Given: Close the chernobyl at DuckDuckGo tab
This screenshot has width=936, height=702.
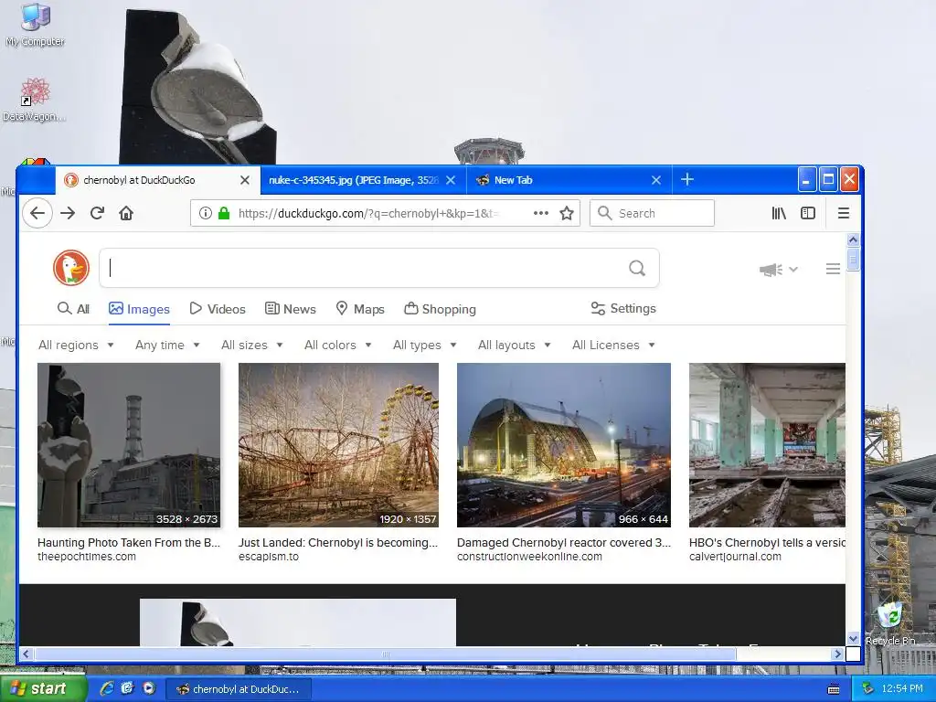Looking at the screenshot, I should [x=245, y=180].
